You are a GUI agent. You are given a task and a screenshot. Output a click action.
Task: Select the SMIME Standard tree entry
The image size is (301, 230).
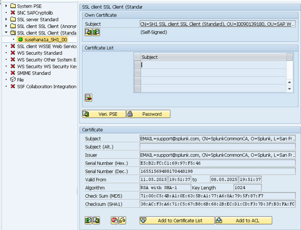coord(34,73)
